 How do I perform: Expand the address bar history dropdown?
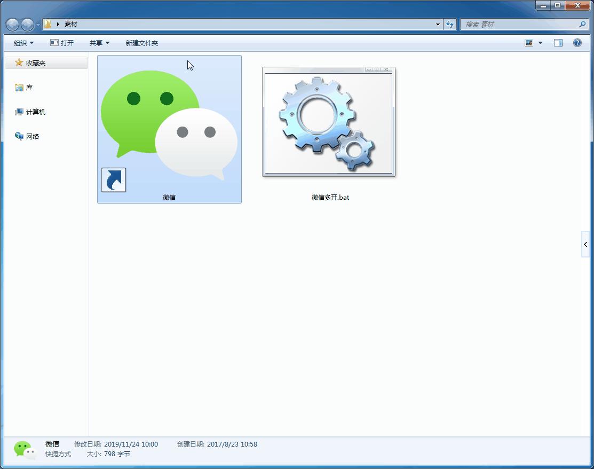tap(438, 24)
